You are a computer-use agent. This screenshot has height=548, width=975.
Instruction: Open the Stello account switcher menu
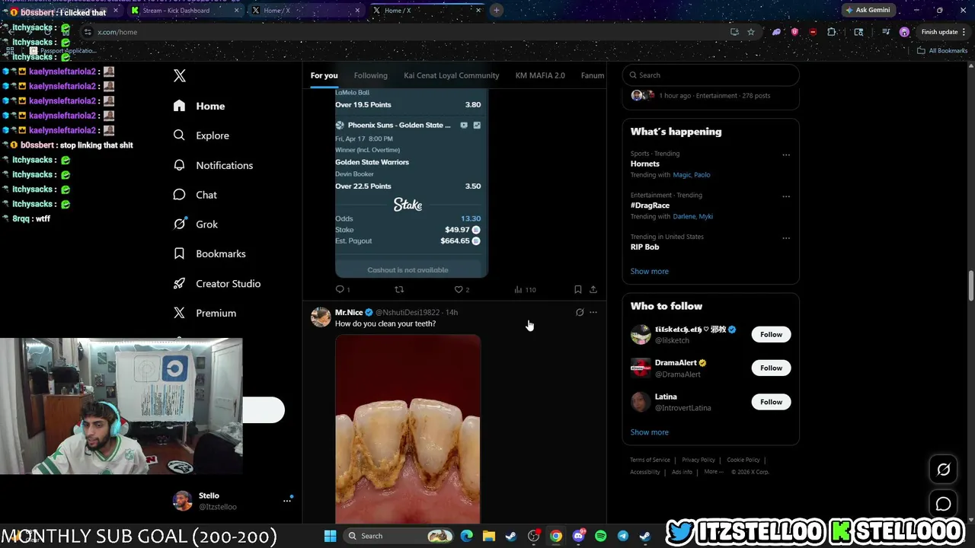233,501
